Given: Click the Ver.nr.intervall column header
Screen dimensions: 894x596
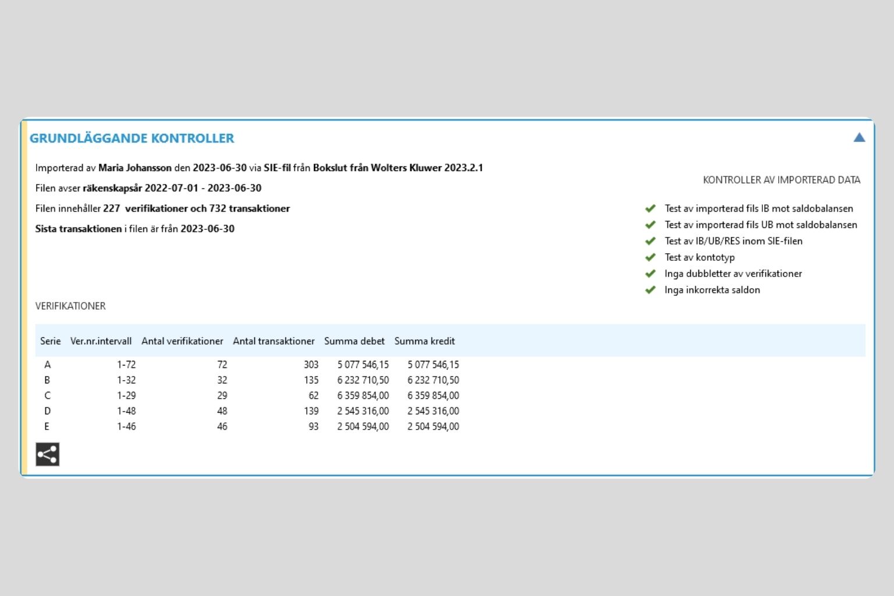Looking at the screenshot, I should (x=101, y=341).
